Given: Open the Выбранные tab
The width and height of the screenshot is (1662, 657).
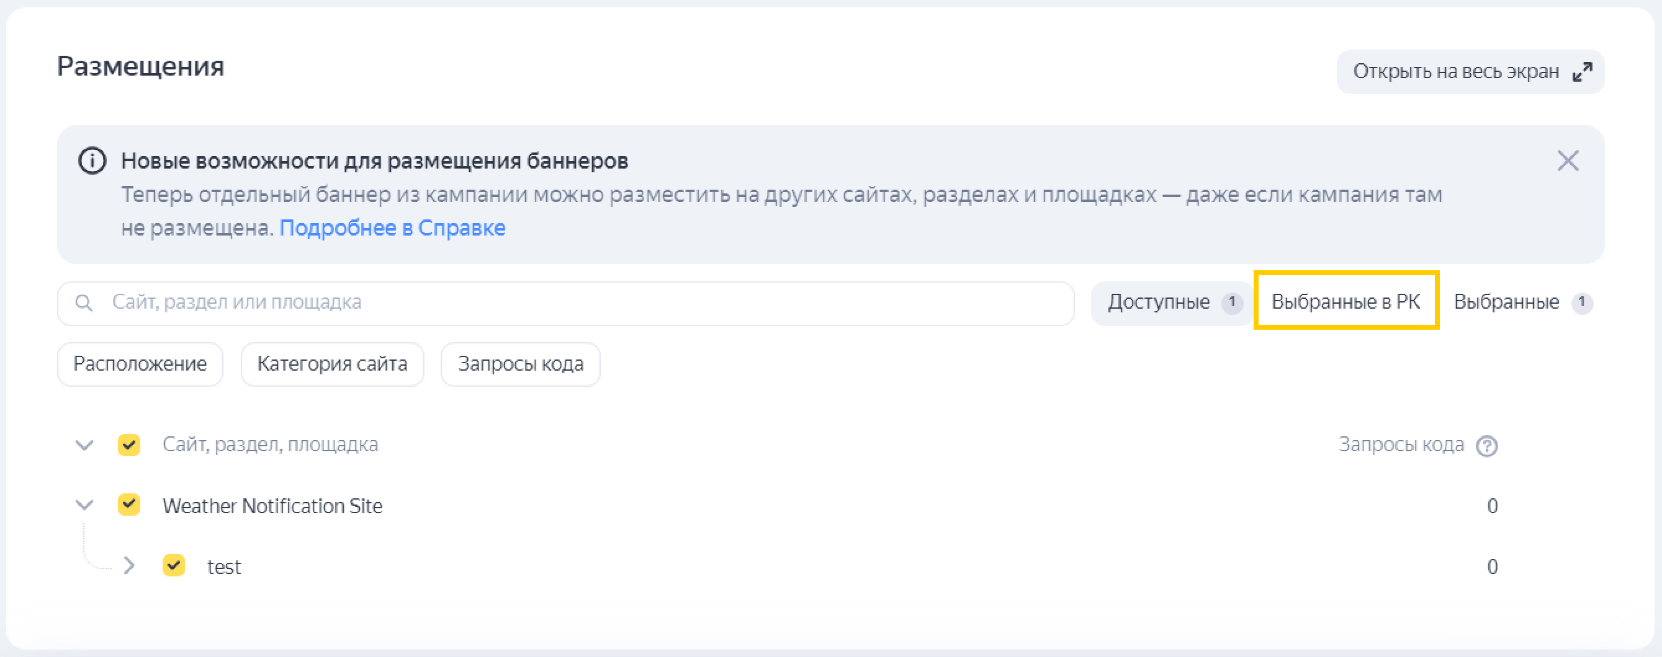Looking at the screenshot, I should [1506, 302].
